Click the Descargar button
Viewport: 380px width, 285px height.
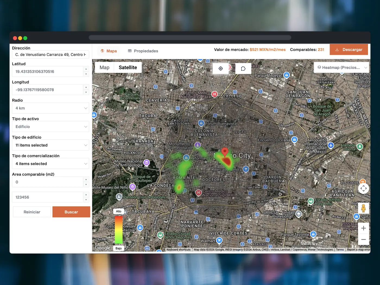click(x=349, y=50)
